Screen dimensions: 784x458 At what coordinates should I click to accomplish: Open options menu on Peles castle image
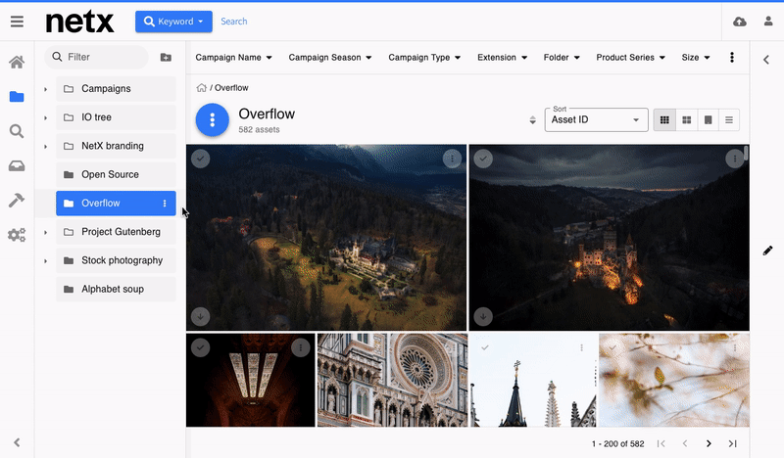click(x=452, y=159)
